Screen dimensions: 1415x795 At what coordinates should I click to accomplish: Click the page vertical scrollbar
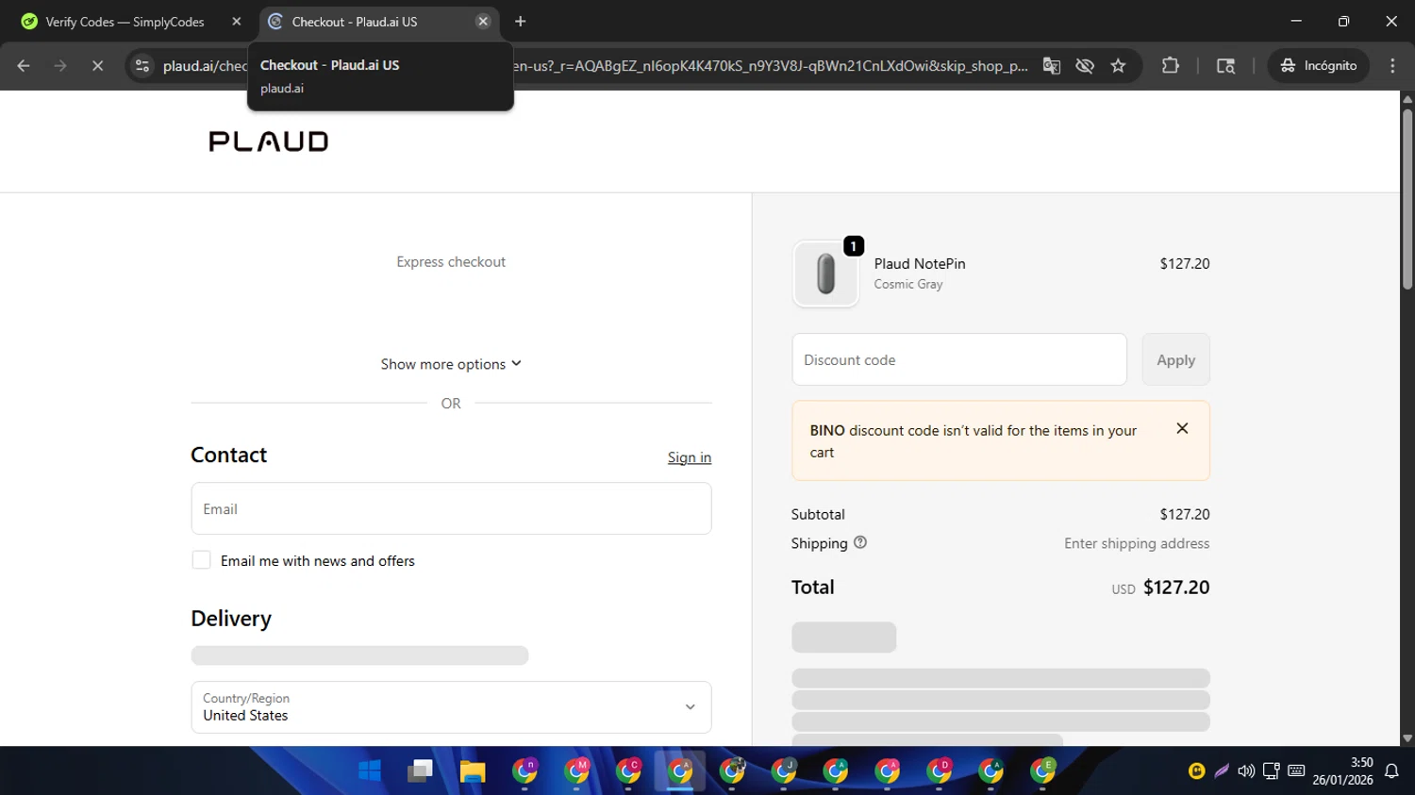click(x=1407, y=200)
